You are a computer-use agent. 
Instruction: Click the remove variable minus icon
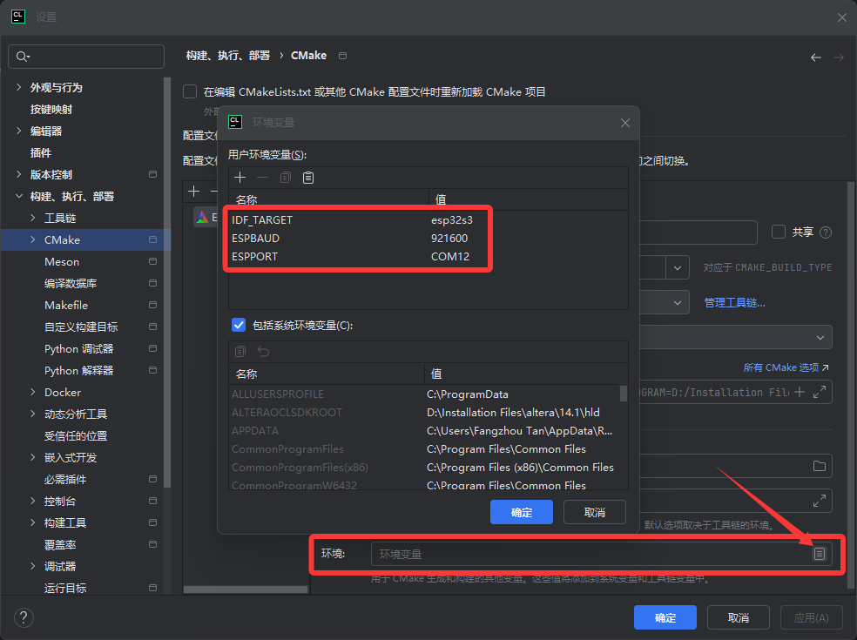pos(262,178)
